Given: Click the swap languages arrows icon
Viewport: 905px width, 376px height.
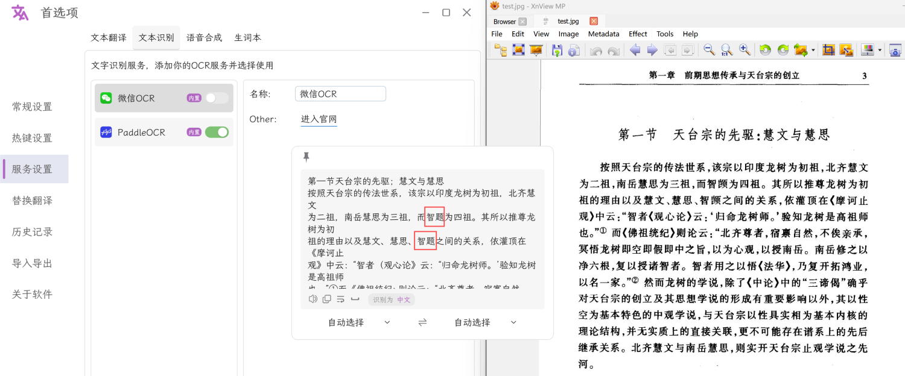Looking at the screenshot, I should (x=422, y=322).
